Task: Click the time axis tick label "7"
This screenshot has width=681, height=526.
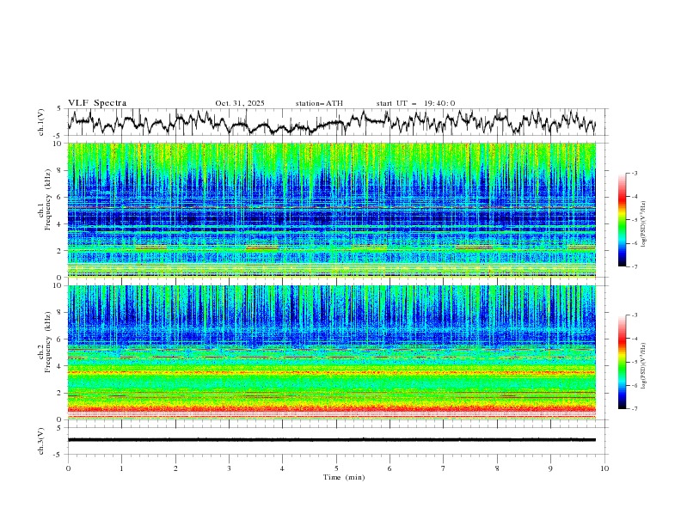Action: point(444,468)
